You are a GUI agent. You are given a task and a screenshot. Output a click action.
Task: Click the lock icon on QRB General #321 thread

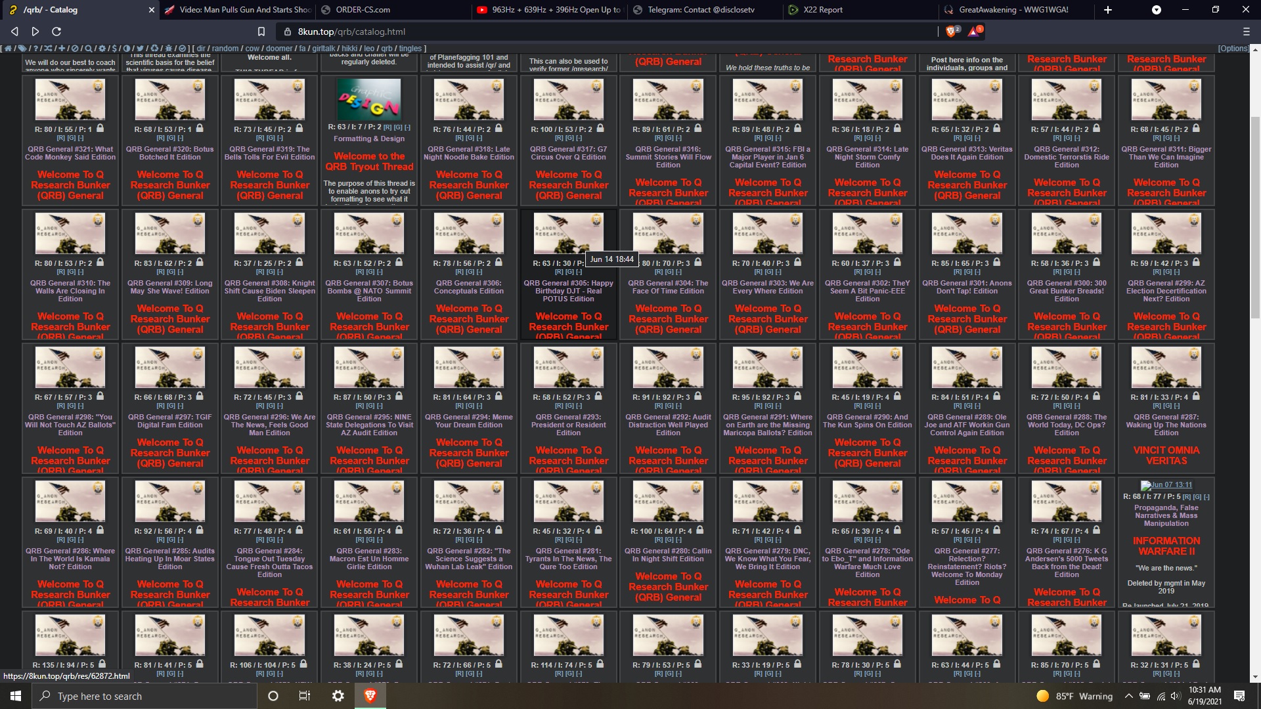(100, 129)
